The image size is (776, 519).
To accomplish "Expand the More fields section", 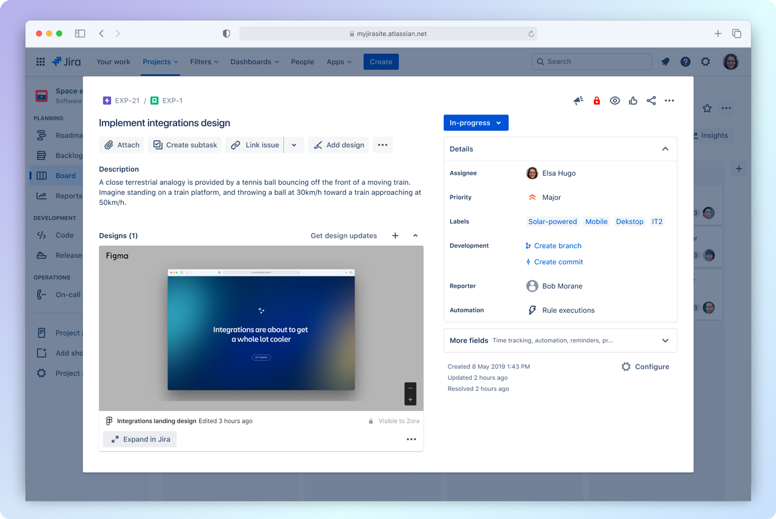I will [x=665, y=340].
